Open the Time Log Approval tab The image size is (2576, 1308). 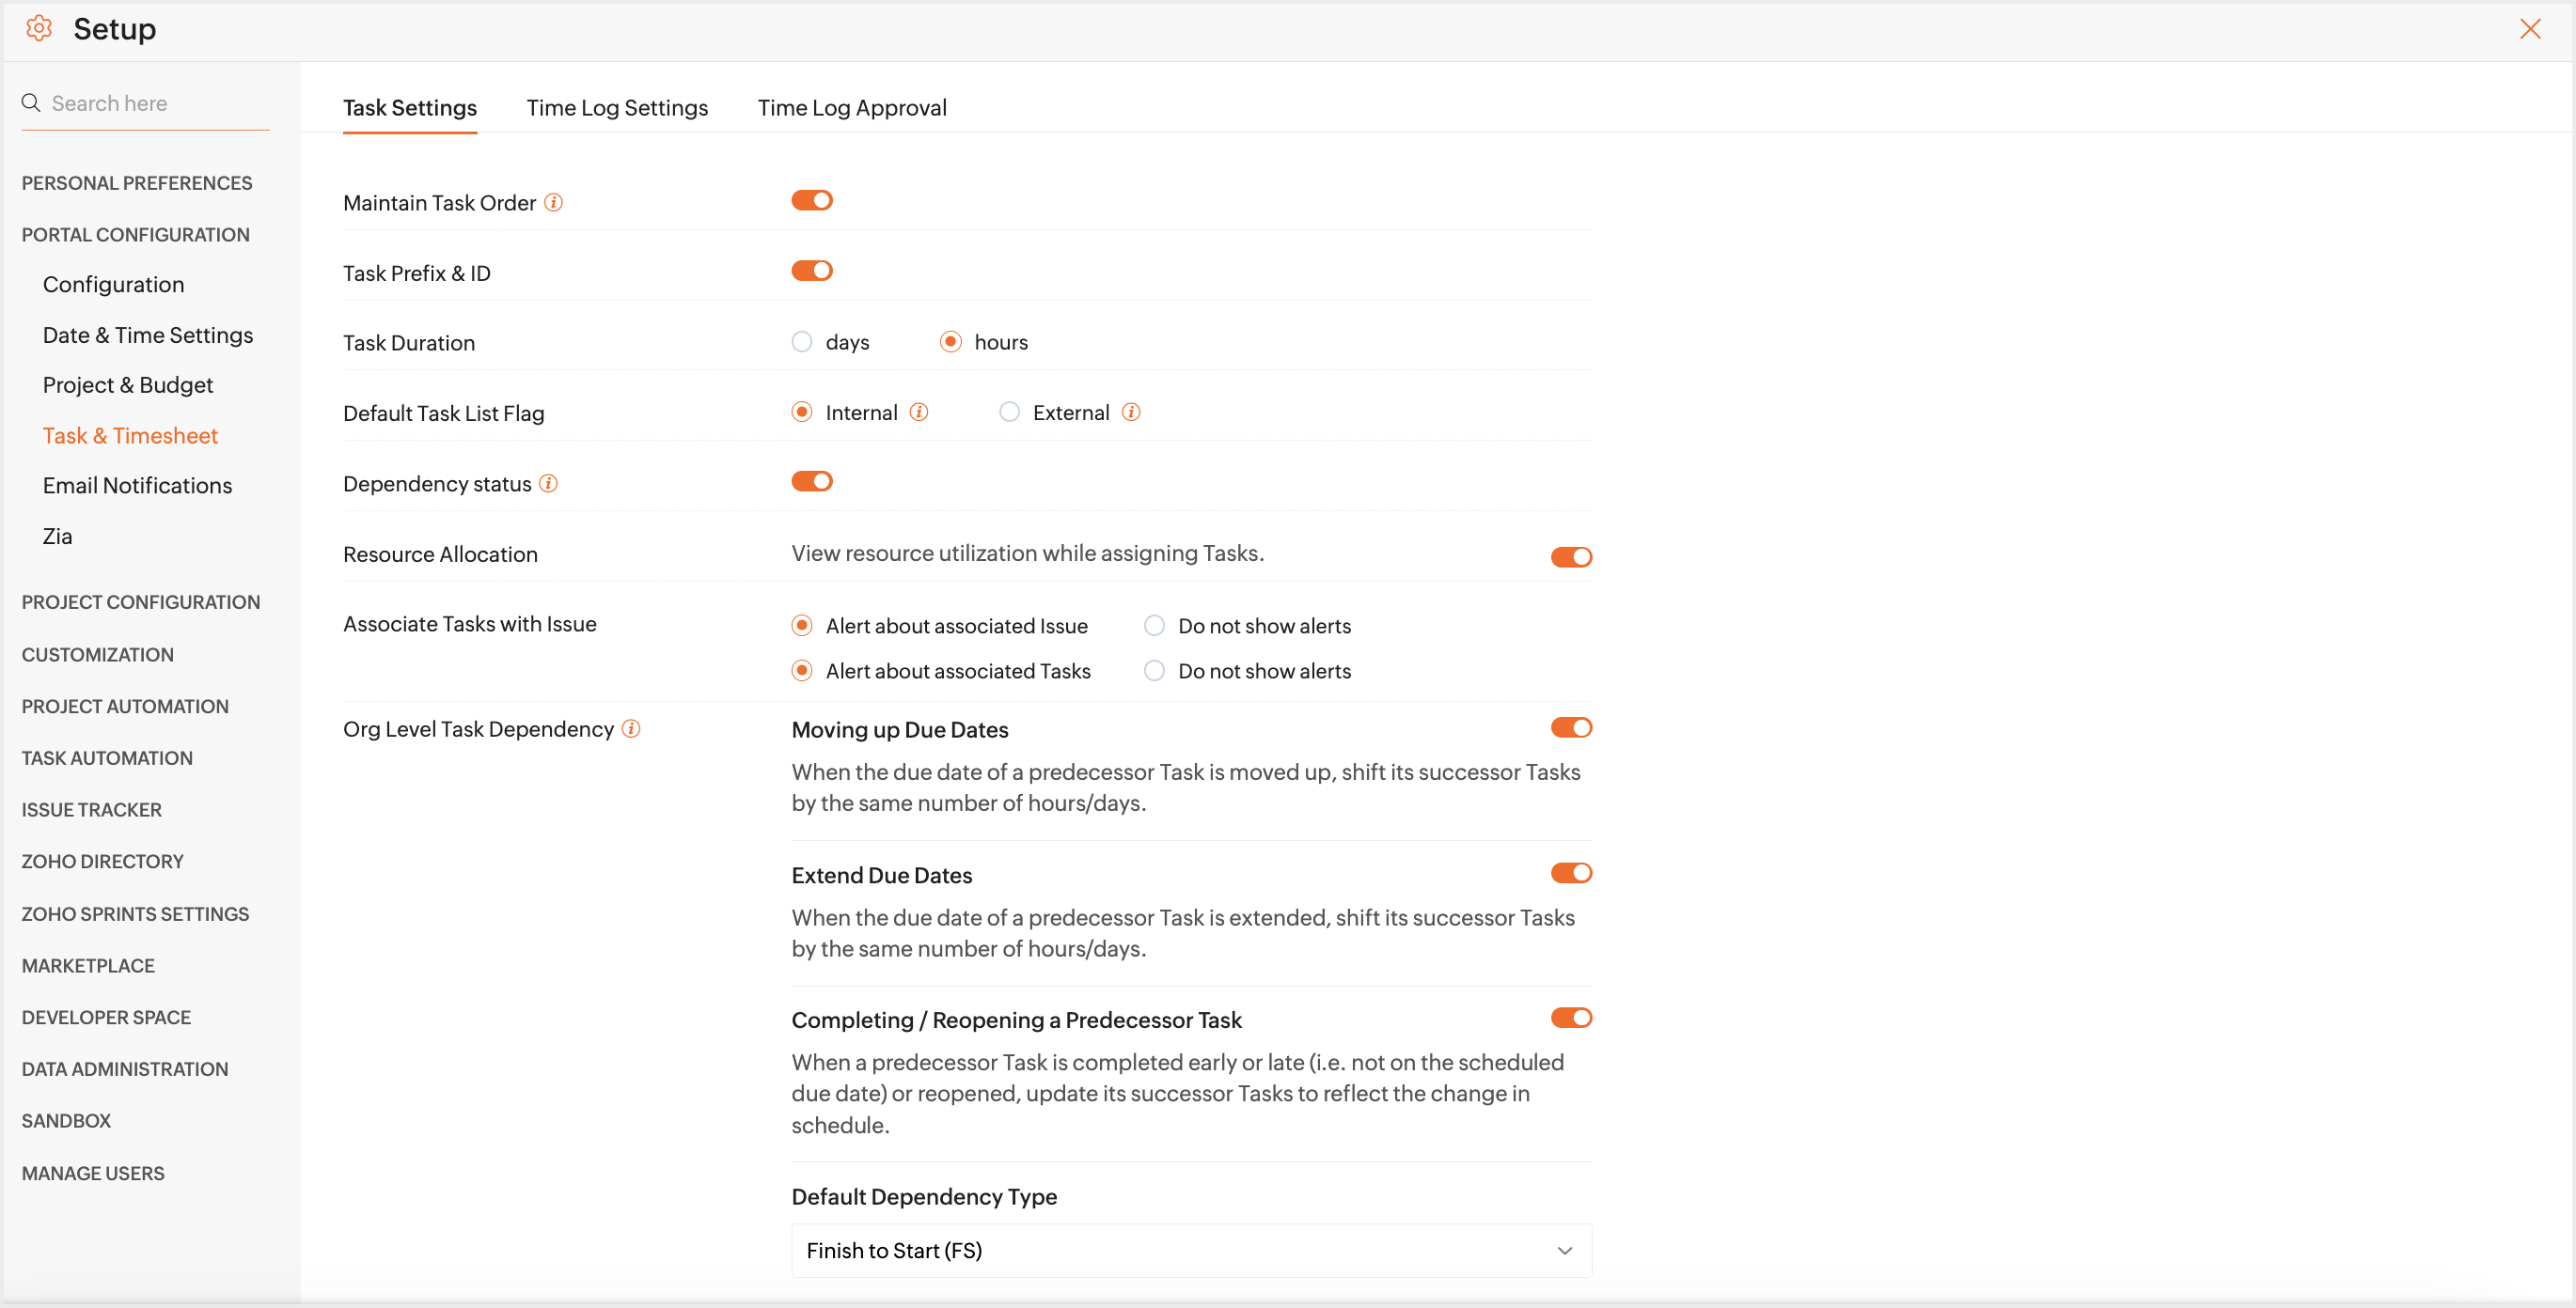pyautogui.click(x=851, y=108)
